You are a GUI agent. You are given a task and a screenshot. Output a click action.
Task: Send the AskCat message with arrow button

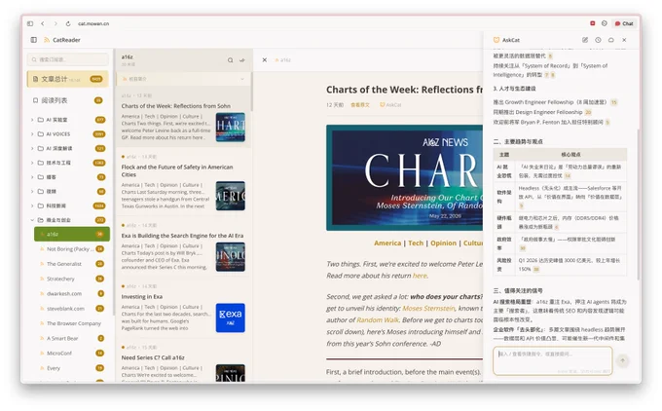[x=622, y=360]
